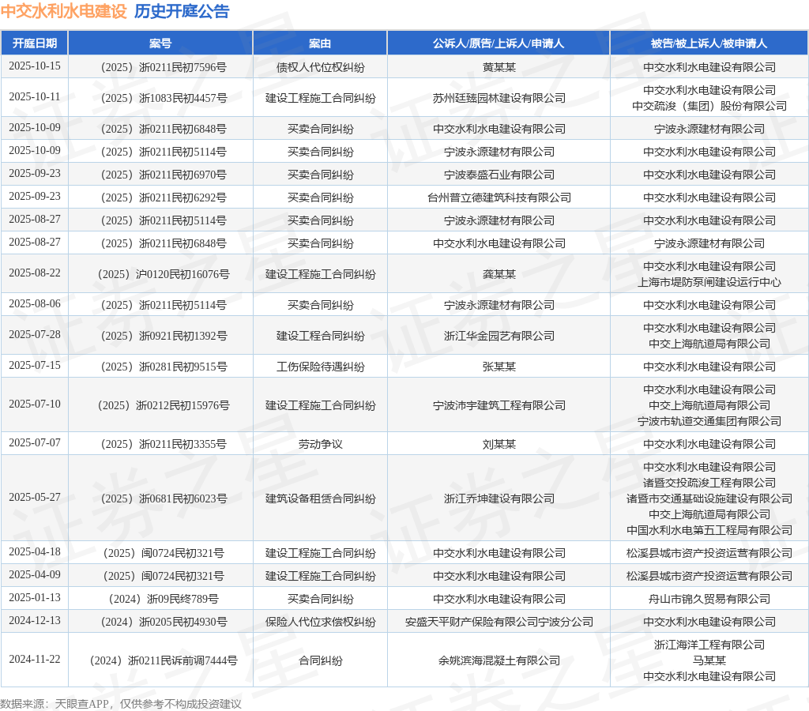The image size is (809, 711).
Task: Select the date 2025-05-27
Action: point(35,498)
